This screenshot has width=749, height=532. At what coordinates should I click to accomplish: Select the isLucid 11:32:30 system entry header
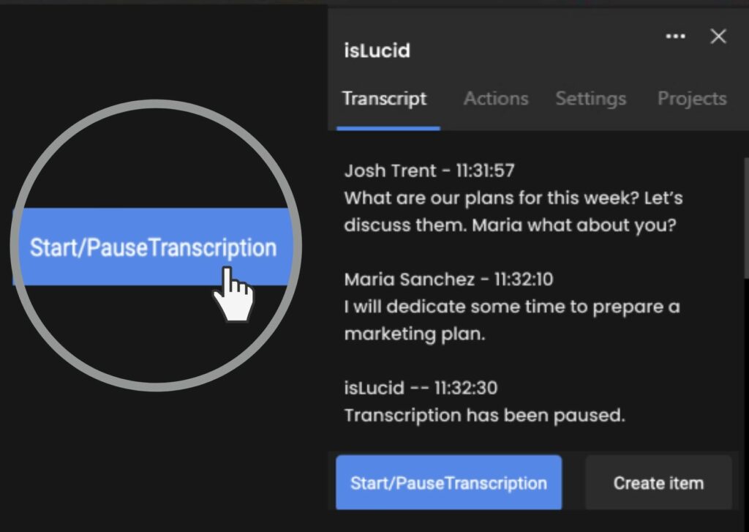[x=421, y=388]
